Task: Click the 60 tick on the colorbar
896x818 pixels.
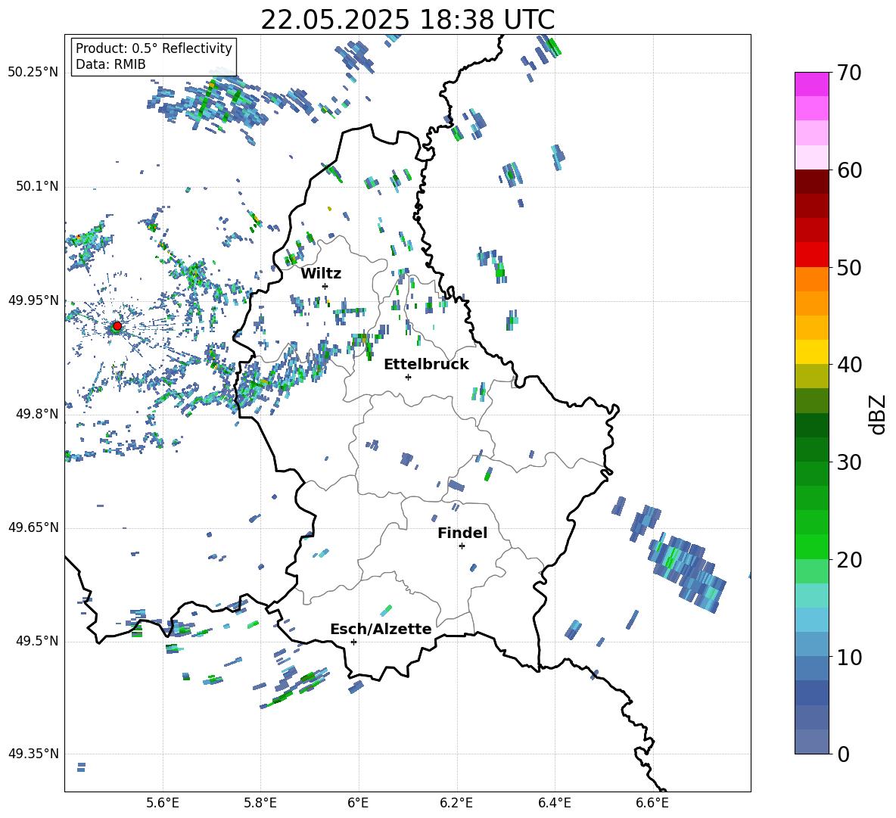Action: (849, 170)
